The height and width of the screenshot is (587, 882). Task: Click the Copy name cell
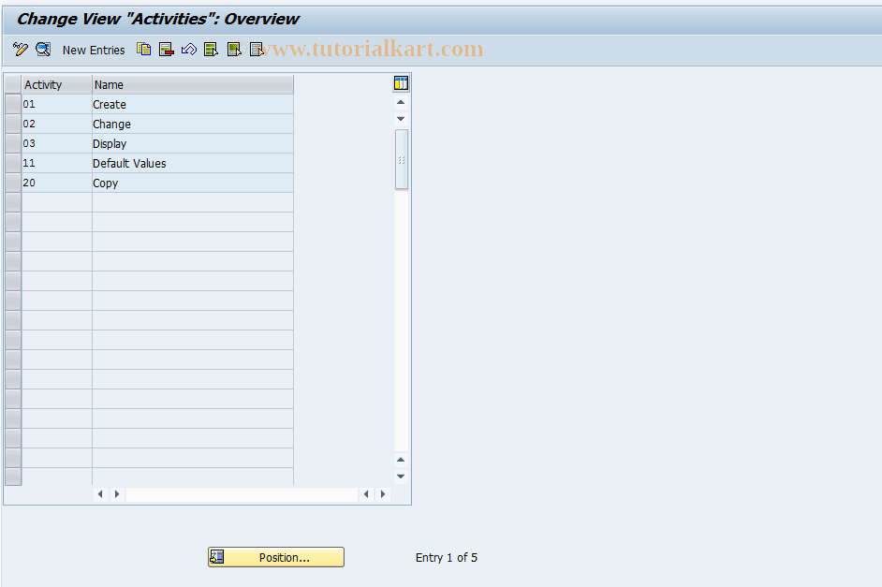[x=193, y=183]
